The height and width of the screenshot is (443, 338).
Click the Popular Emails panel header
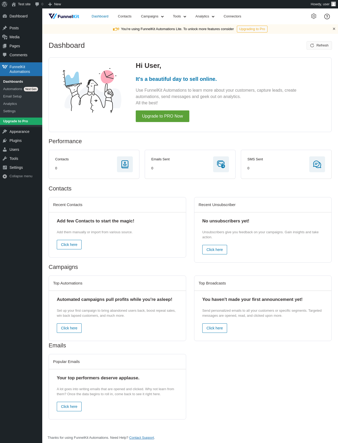click(x=117, y=362)
